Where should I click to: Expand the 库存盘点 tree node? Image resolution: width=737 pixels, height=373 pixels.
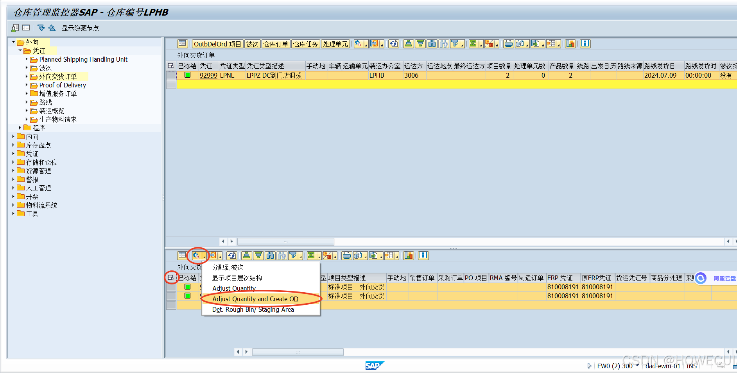click(x=13, y=145)
